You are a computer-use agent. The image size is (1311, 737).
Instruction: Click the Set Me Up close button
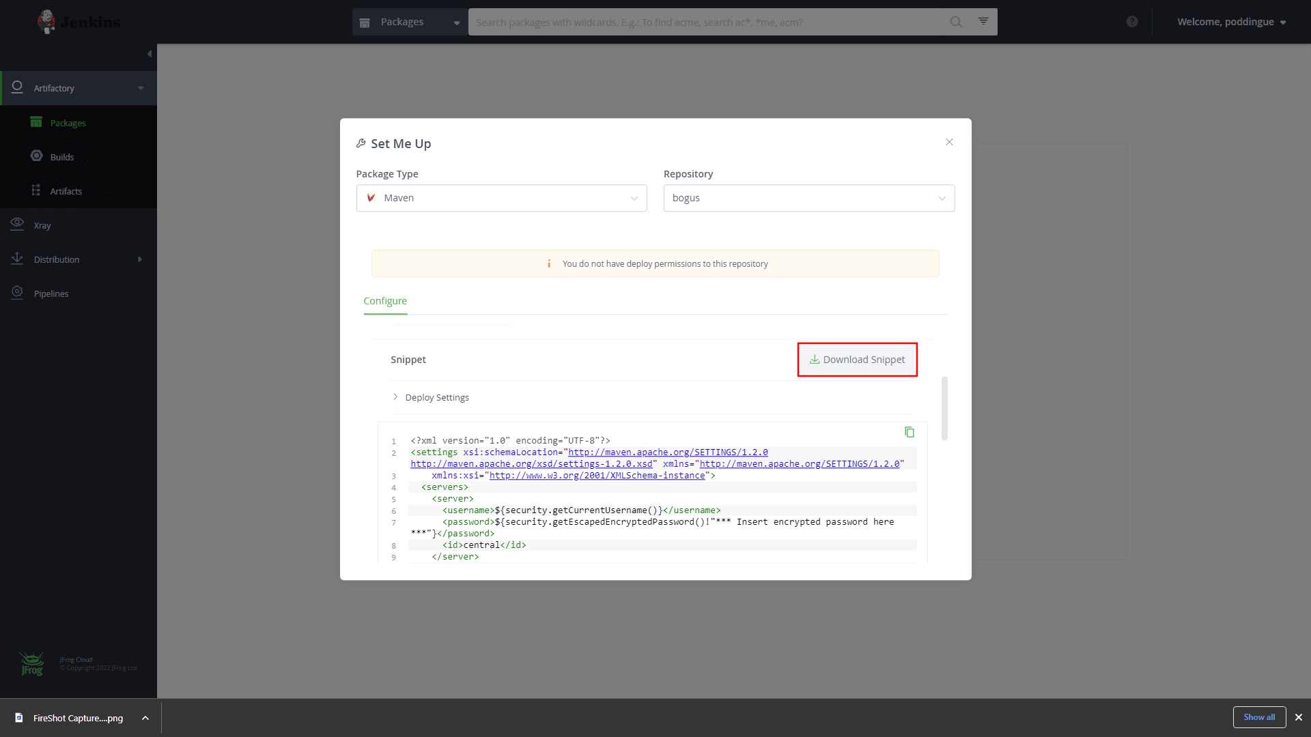click(950, 142)
